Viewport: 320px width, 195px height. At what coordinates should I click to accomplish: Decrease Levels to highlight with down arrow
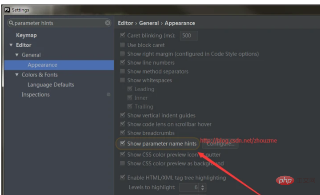point(203,189)
